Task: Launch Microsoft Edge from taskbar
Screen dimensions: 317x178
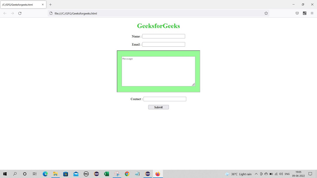Action: coord(45,174)
